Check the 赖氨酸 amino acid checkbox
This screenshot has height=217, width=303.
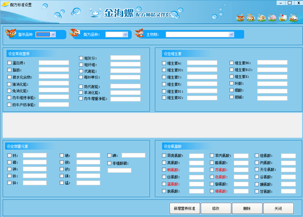pyautogui.click(x=164, y=170)
